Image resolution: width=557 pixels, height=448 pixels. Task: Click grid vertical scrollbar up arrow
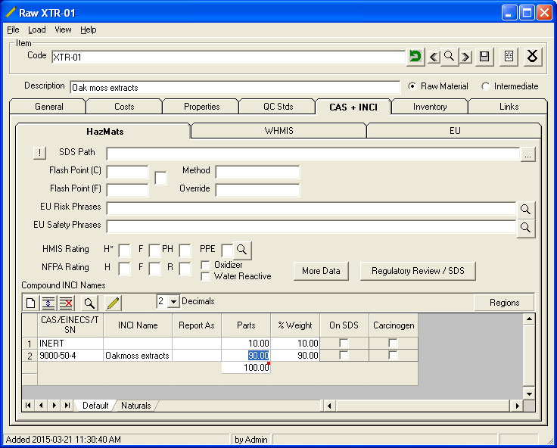(x=529, y=319)
